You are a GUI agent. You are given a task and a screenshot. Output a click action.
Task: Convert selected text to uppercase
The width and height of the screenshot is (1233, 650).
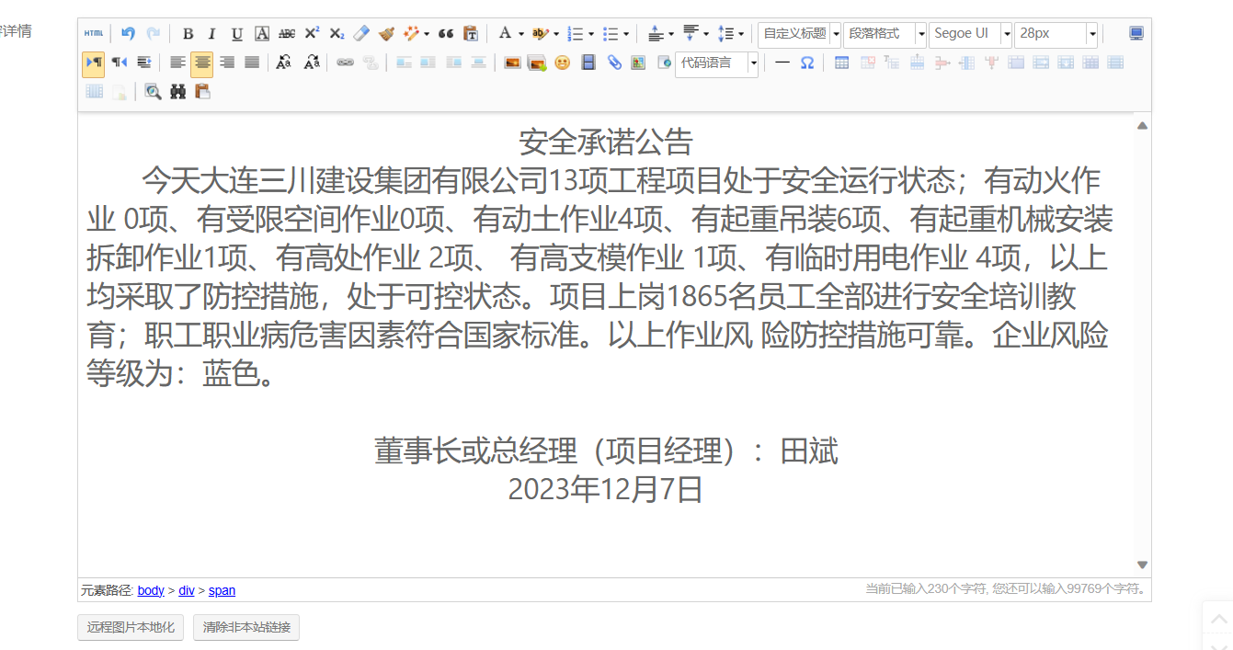[x=284, y=63]
